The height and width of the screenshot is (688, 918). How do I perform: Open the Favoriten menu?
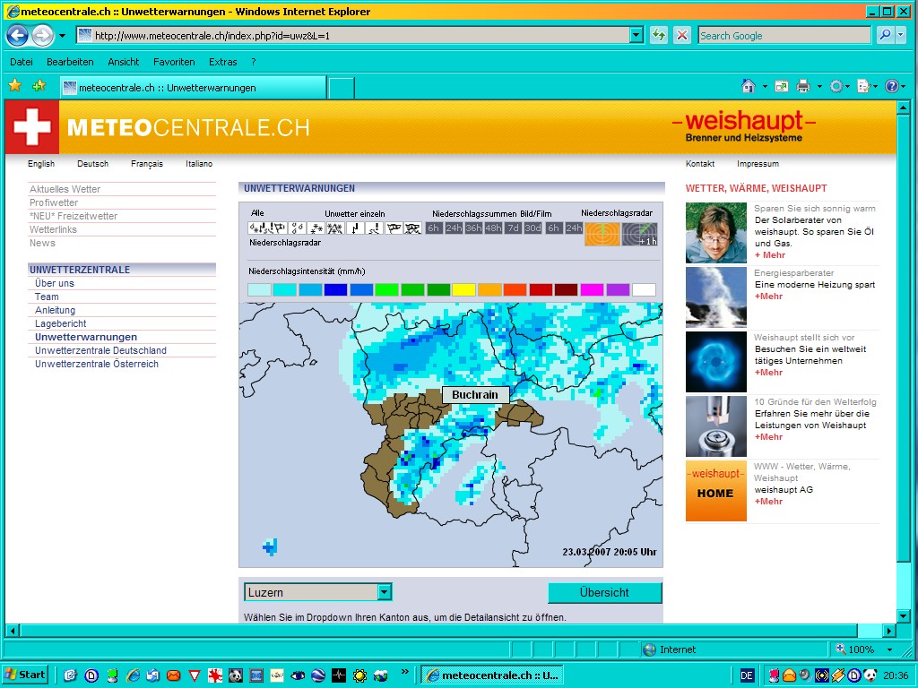click(x=174, y=62)
